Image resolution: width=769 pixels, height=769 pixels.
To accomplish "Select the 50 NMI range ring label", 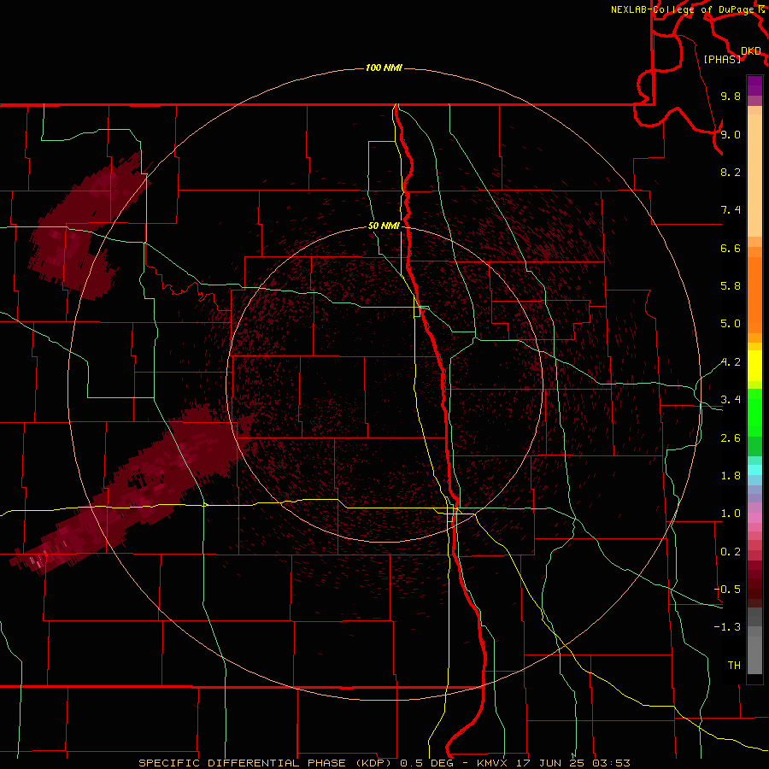I will click(384, 226).
